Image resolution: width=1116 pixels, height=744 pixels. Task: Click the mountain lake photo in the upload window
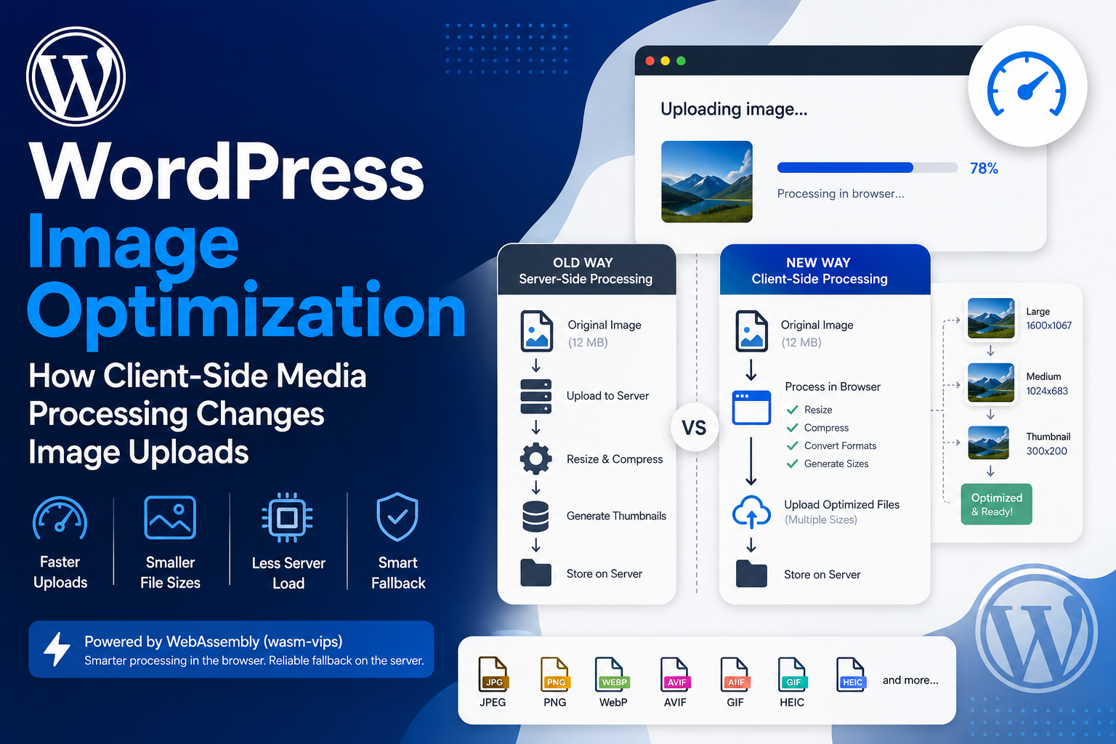tap(707, 182)
